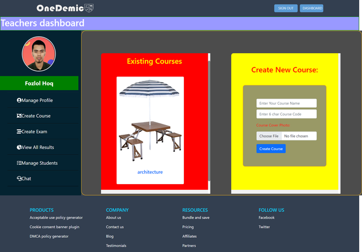This screenshot has height=252, width=362.
Task: Click the No file chosen text
Action: pyautogui.click(x=296, y=136)
